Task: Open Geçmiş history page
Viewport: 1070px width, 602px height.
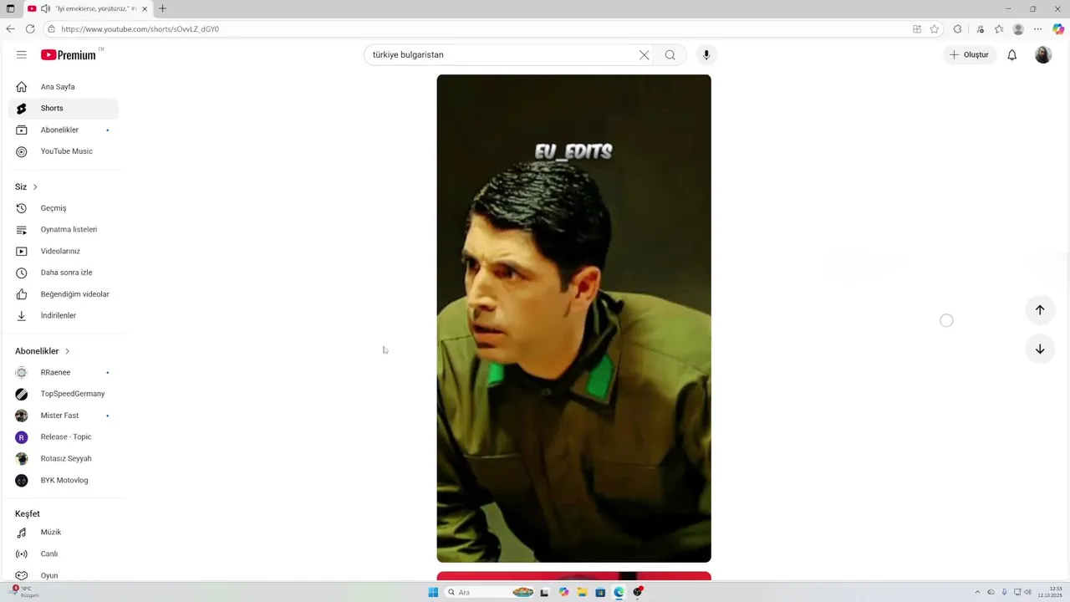Action: point(64,208)
